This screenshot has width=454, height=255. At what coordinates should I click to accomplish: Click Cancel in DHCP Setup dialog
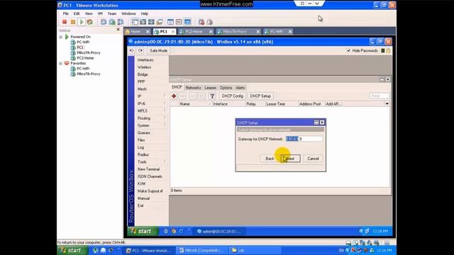pos(313,159)
